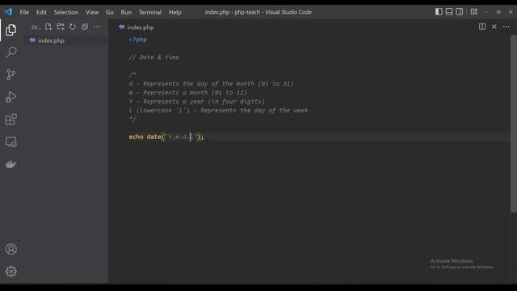
Task: Click the 'day of the week' comment line
Action: 218,111
